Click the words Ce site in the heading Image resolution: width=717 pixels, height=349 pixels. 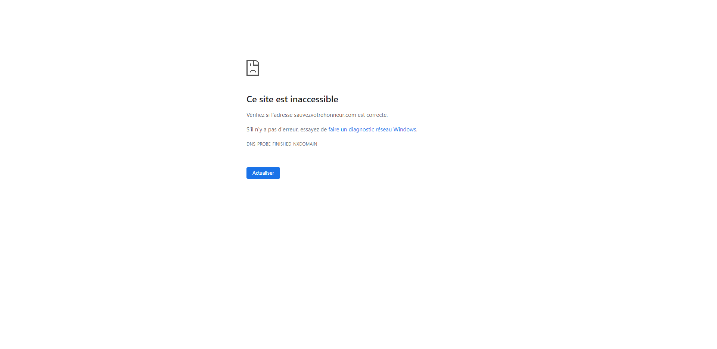point(260,99)
